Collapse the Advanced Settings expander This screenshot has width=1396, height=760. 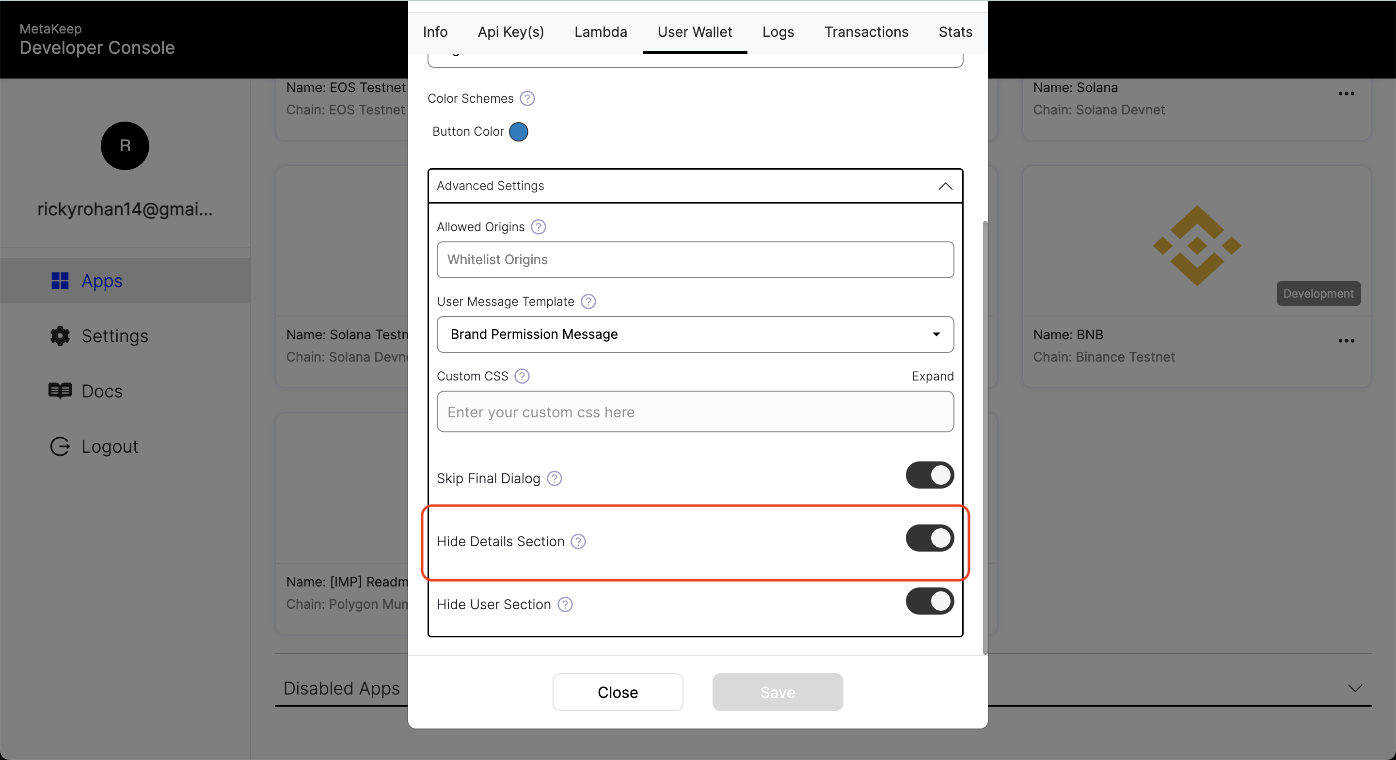945,185
